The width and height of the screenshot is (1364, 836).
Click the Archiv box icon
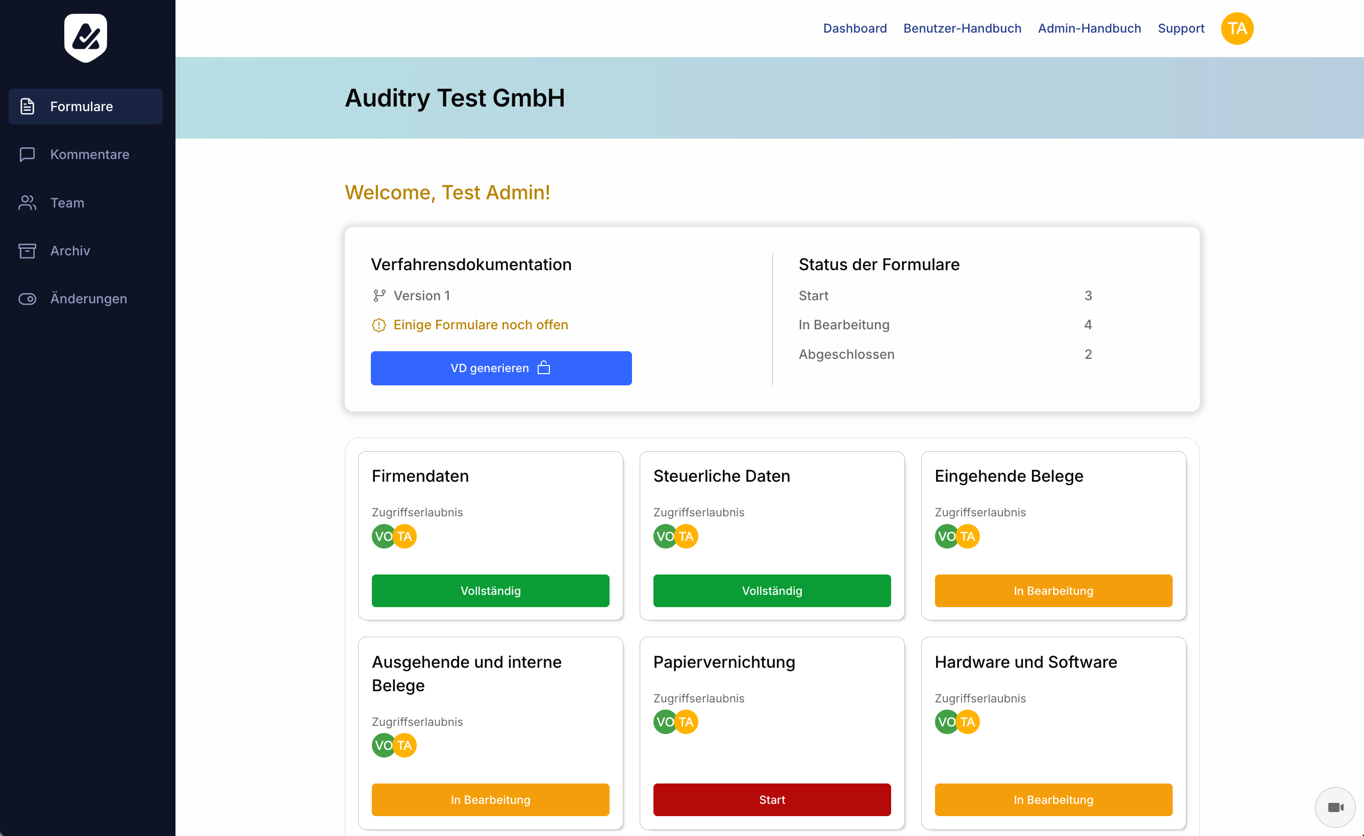[x=27, y=251]
